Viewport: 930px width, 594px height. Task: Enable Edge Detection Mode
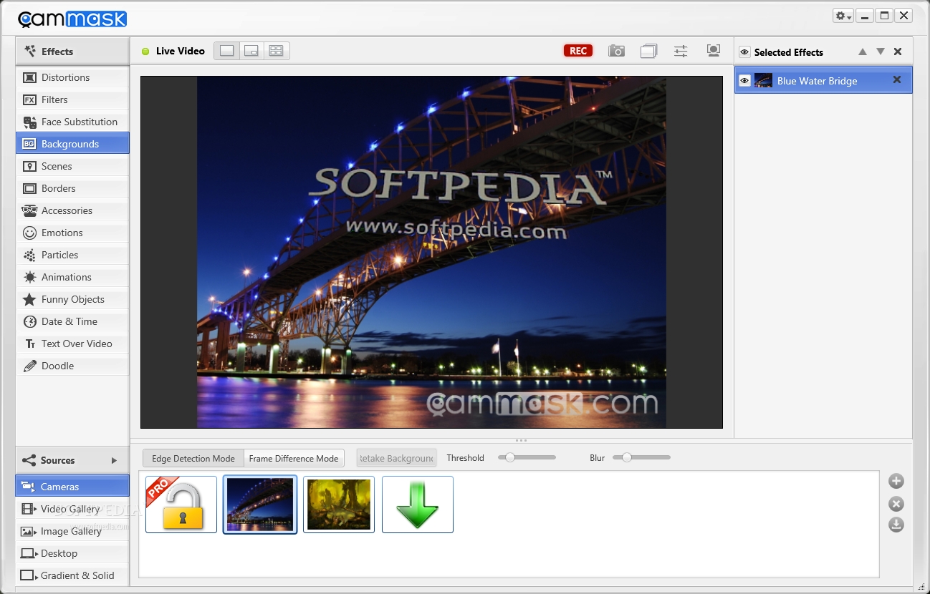[193, 458]
